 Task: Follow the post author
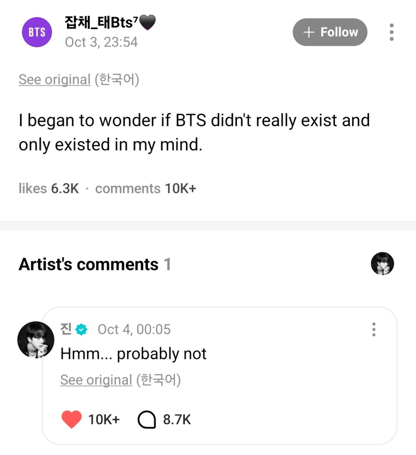tap(330, 32)
